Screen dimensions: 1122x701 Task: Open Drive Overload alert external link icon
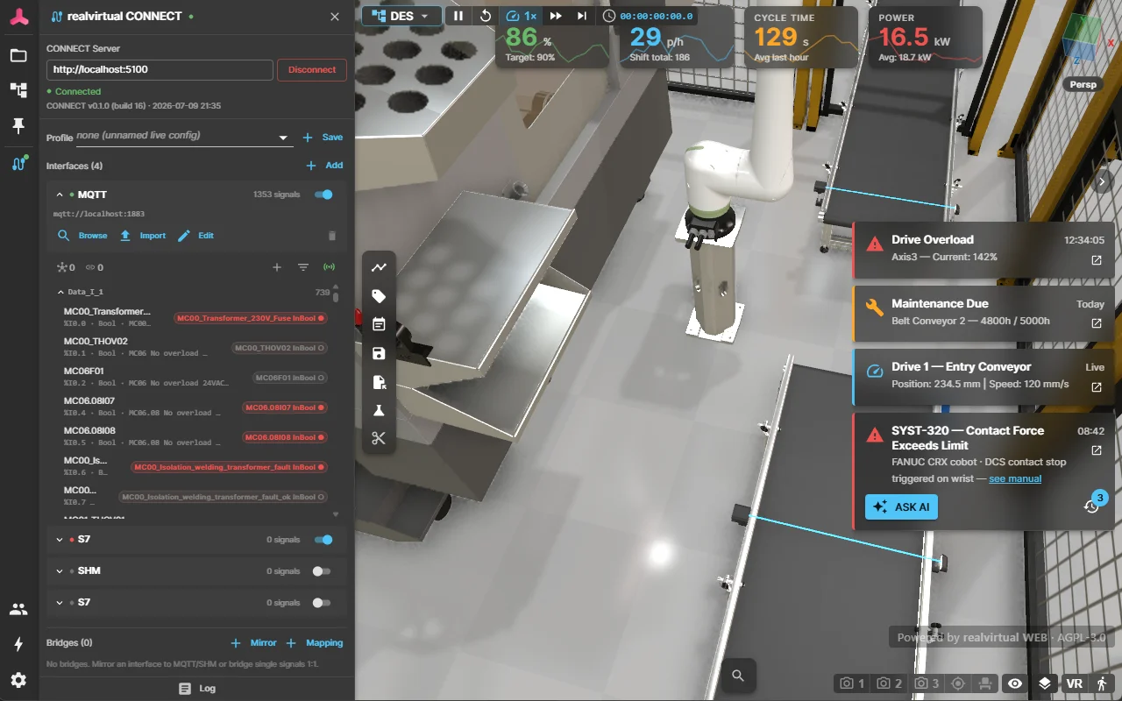(x=1096, y=260)
